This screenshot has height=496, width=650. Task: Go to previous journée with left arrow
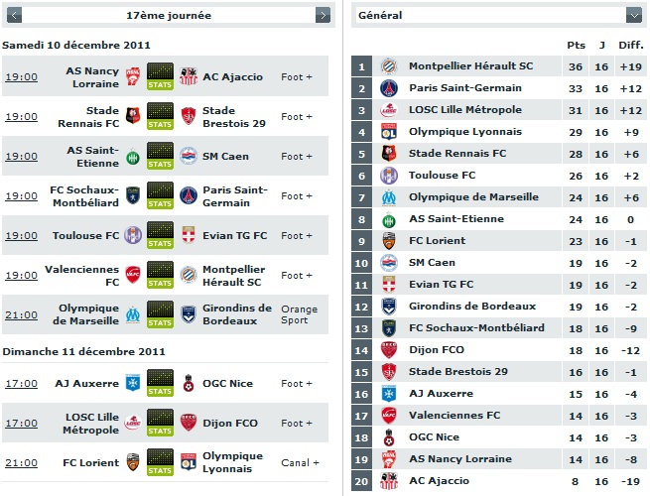(x=14, y=15)
